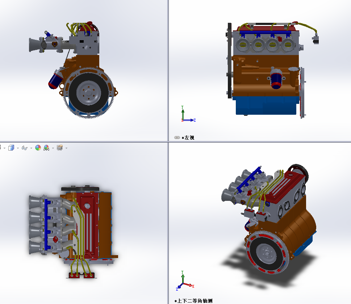Click the coordinate triad in isometric viewport

tap(185, 281)
